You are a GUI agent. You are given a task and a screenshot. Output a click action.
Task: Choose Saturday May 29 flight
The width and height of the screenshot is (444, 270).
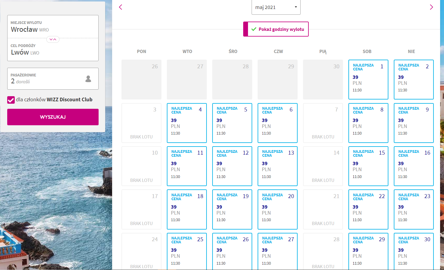tap(368, 251)
